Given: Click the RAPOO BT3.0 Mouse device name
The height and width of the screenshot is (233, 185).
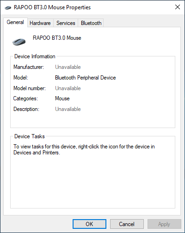Looking at the screenshot, I should pyautogui.click(x=57, y=38).
